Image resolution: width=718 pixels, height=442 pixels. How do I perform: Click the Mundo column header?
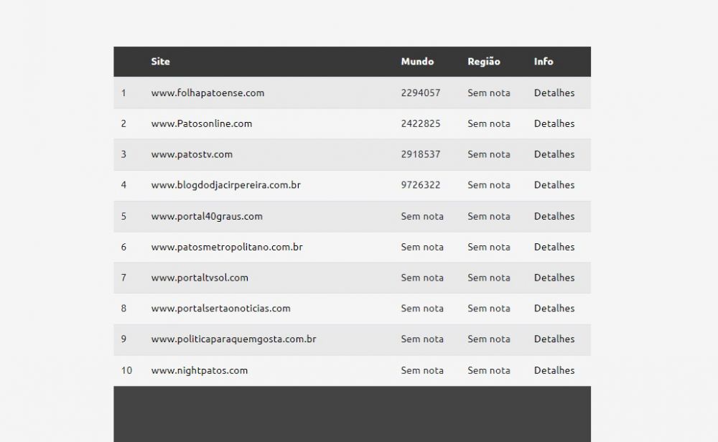tap(417, 61)
